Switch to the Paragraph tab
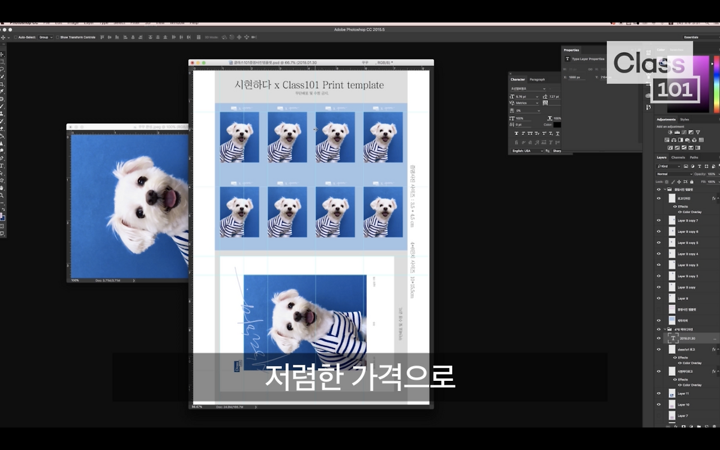The image size is (720, 450). pos(537,79)
